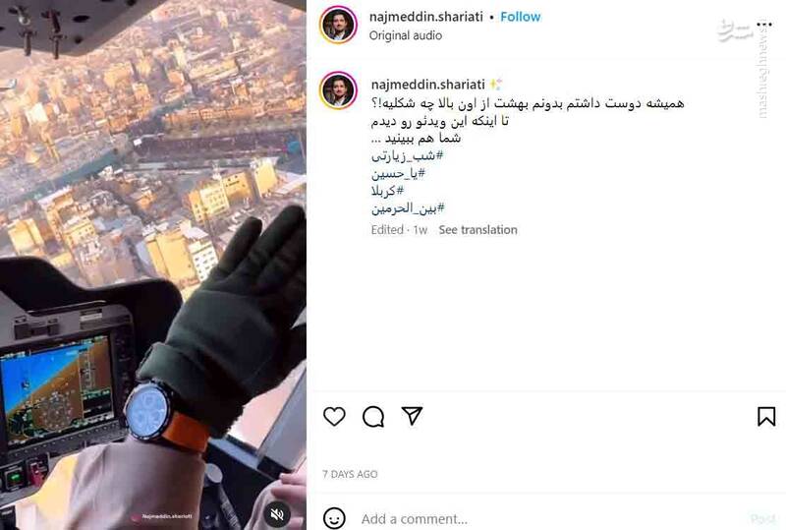Click the helicopter video to pause it

point(153,251)
